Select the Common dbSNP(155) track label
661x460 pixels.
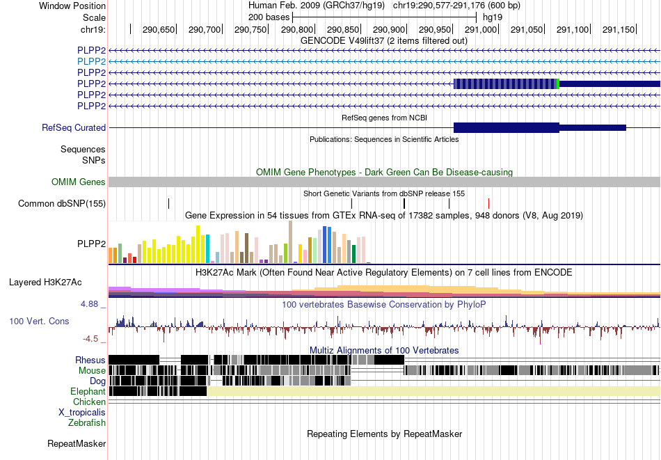pyautogui.click(x=62, y=204)
